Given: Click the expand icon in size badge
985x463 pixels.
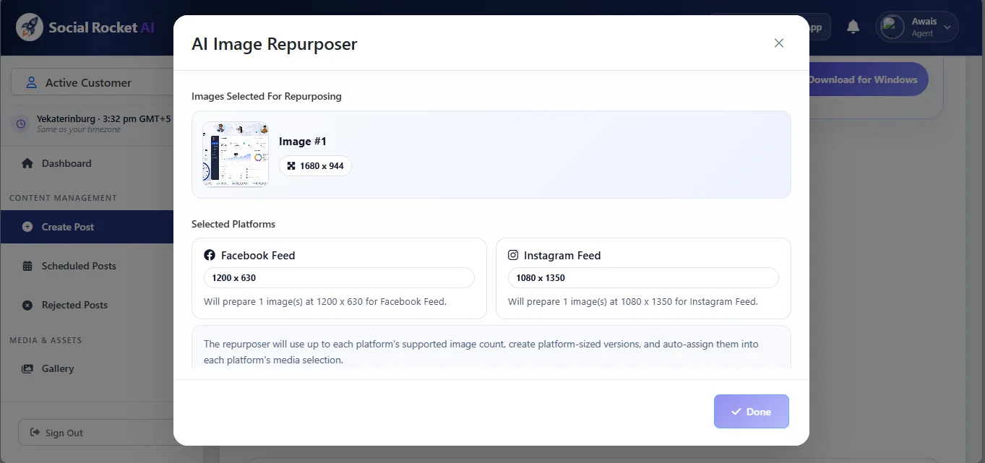Looking at the screenshot, I should (291, 166).
